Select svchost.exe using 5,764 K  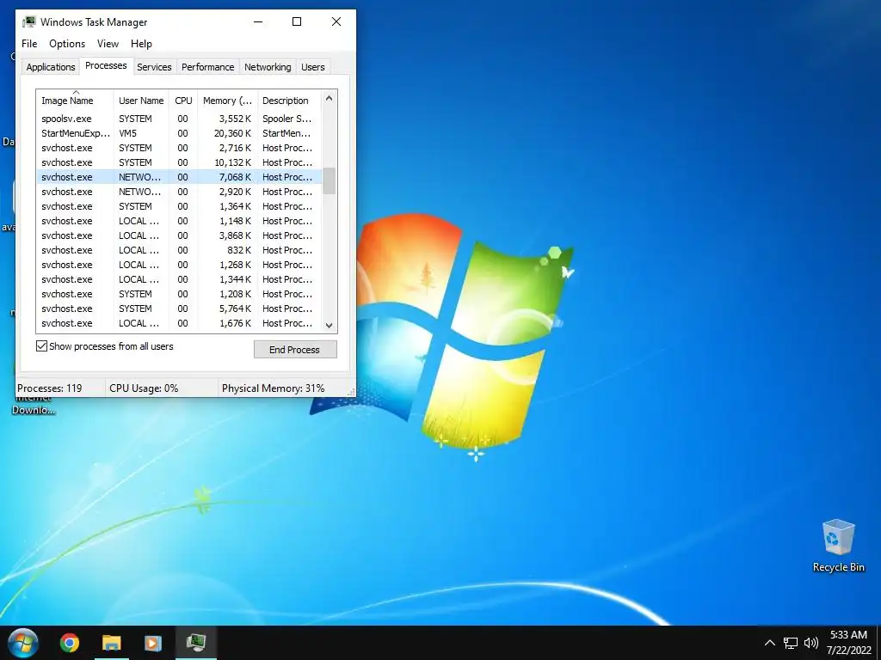tap(179, 309)
